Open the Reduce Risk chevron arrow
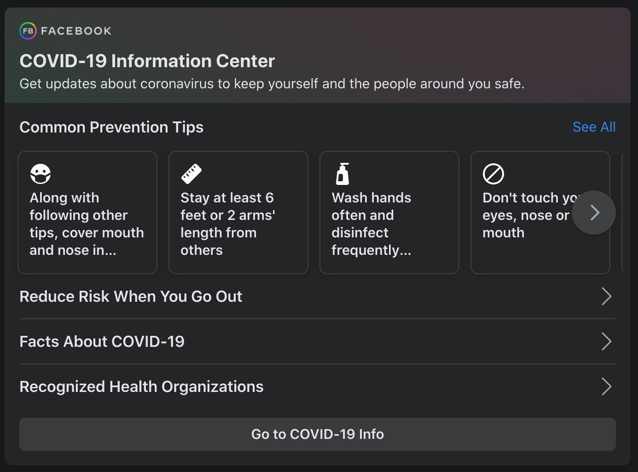 click(x=607, y=296)
